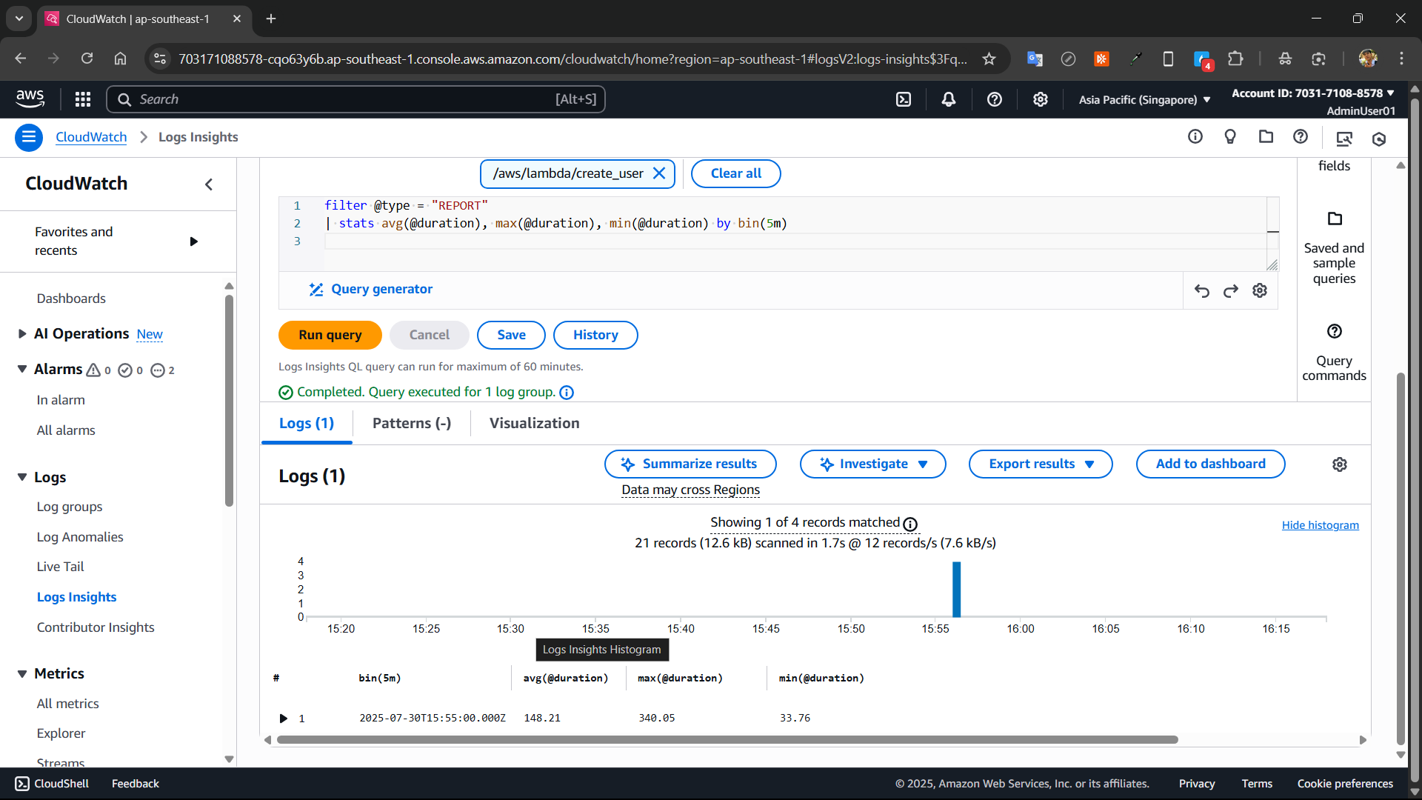Sort by the avg(@duration) column header
This screenshot has height=800, width=1422.
[565, 678]
